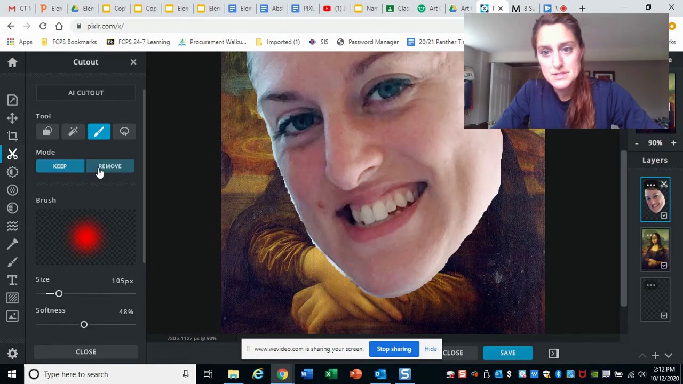Click the SAVE button
683x384 pixels.
point(508,353)
